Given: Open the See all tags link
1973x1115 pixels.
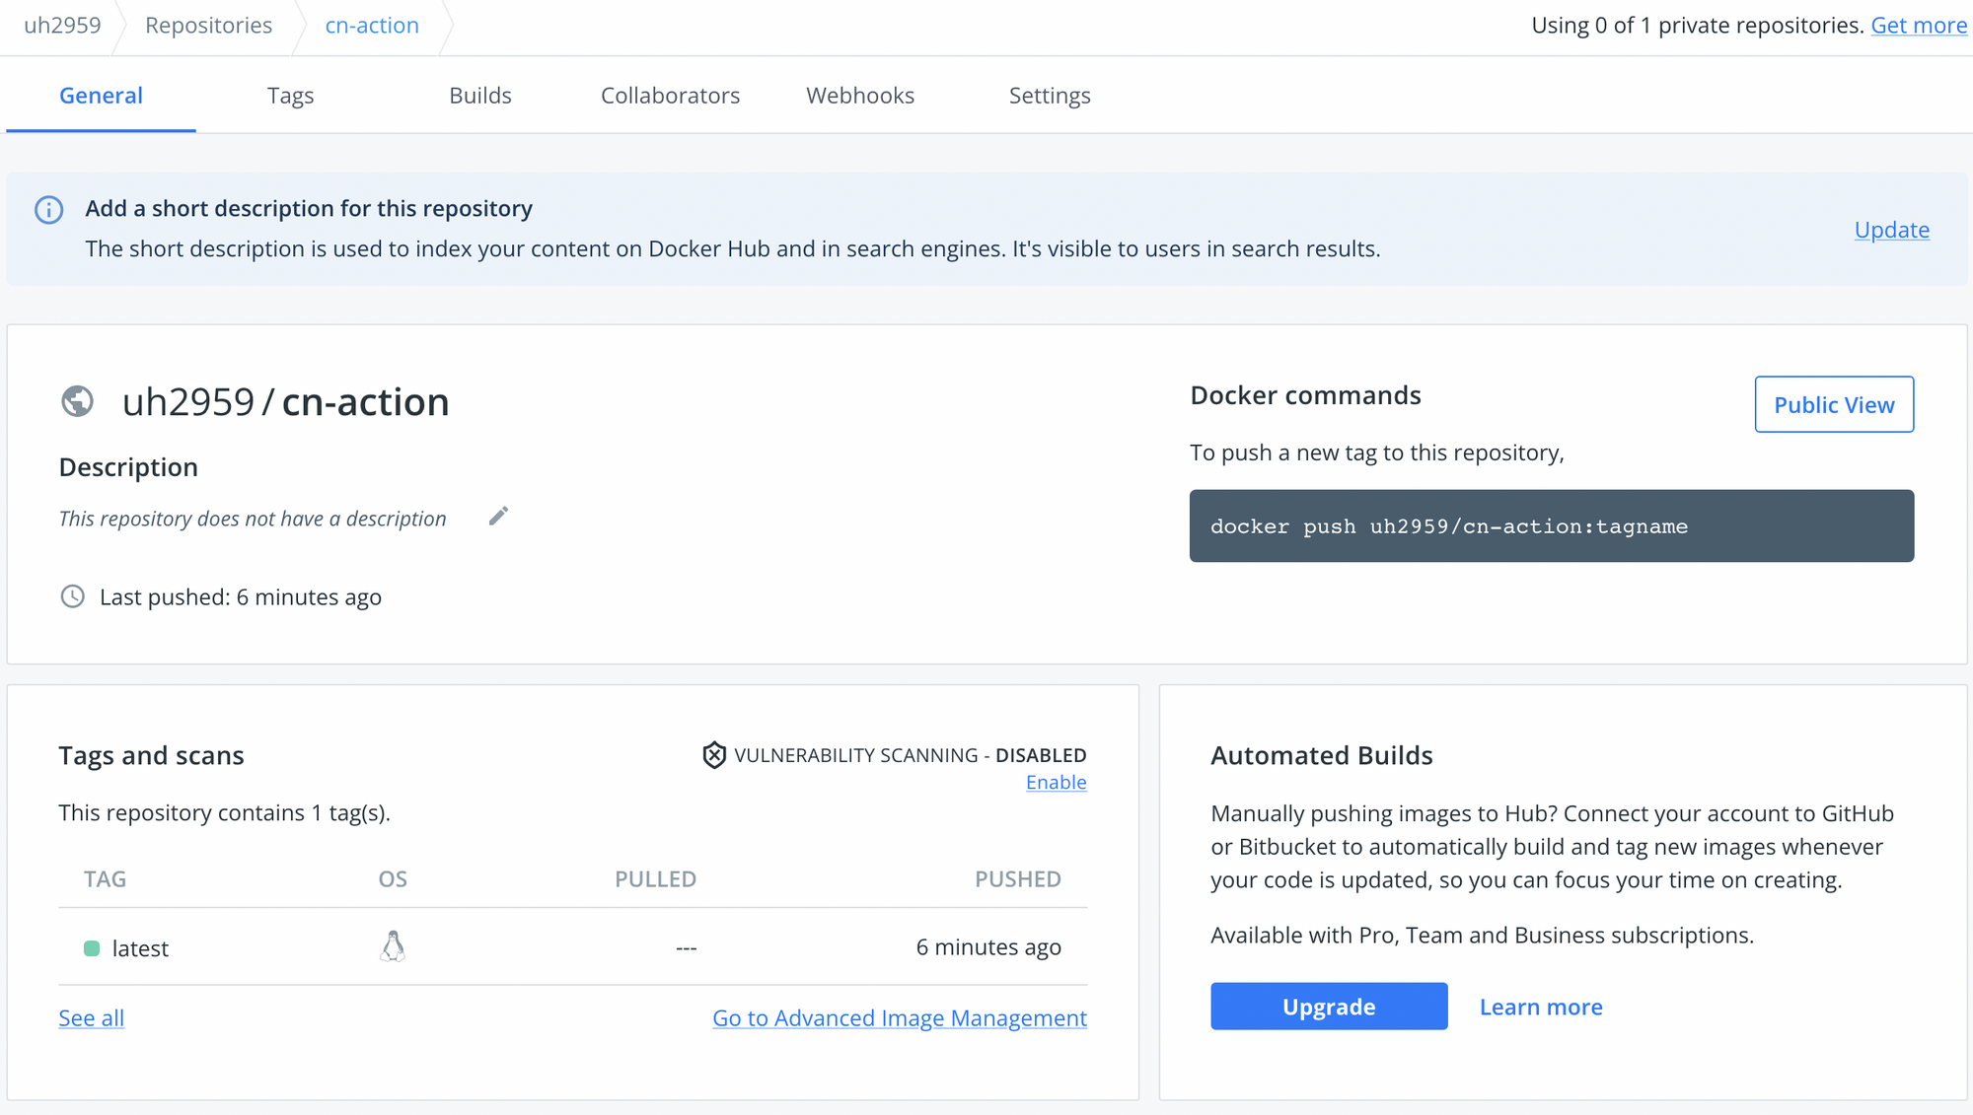Looking at the screenshot, I should (x=91, y=1017).
